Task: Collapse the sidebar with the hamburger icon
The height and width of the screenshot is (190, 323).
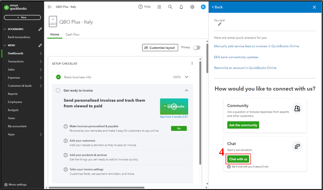Action: (x=49, y=7)
